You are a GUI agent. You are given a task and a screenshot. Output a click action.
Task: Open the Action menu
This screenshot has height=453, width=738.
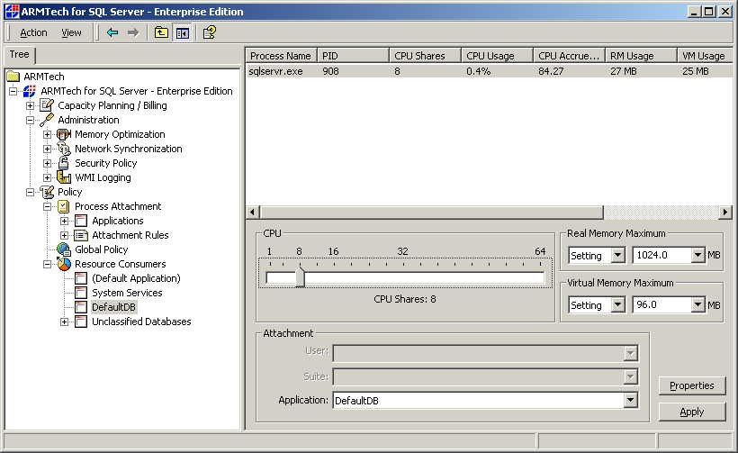click(x=33, y=32)
